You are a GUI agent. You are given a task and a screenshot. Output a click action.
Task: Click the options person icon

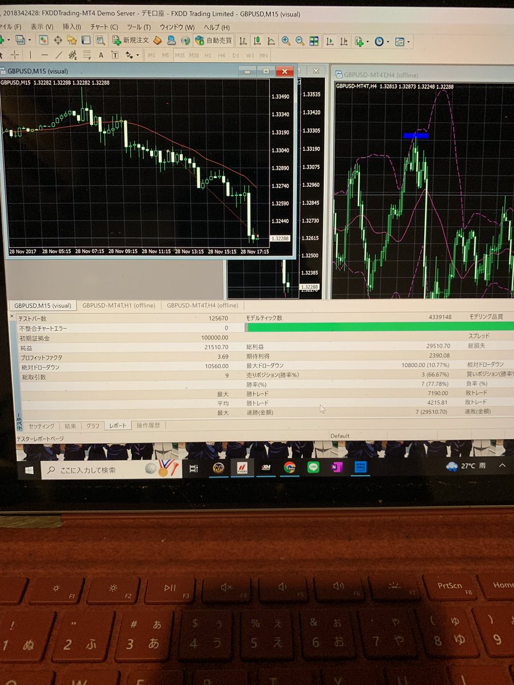click(171, 41)
